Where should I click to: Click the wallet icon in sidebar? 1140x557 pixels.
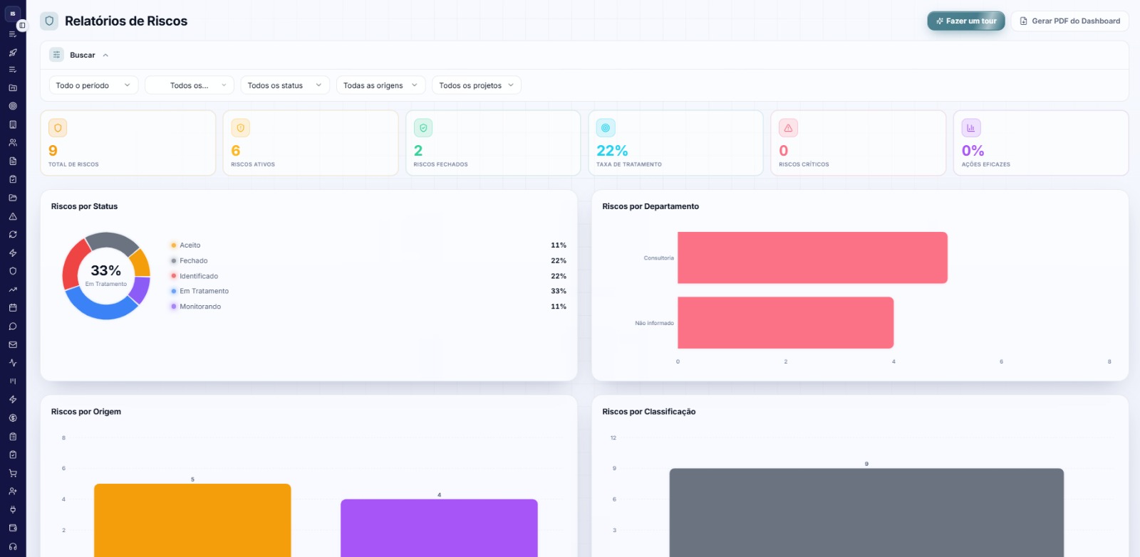coord(13,528)
